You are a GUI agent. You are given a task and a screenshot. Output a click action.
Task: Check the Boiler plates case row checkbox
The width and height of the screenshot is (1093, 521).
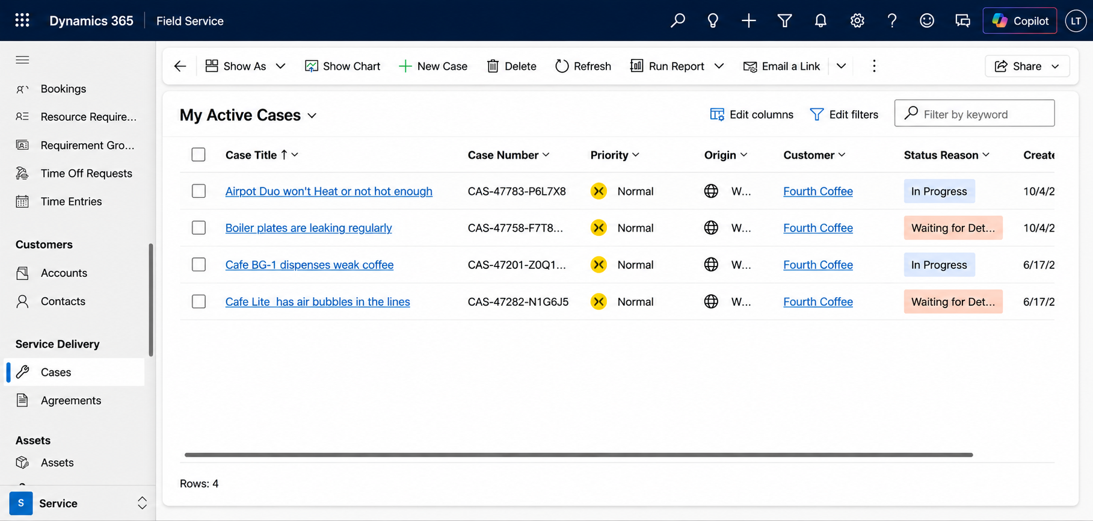(x=199, y=228)
